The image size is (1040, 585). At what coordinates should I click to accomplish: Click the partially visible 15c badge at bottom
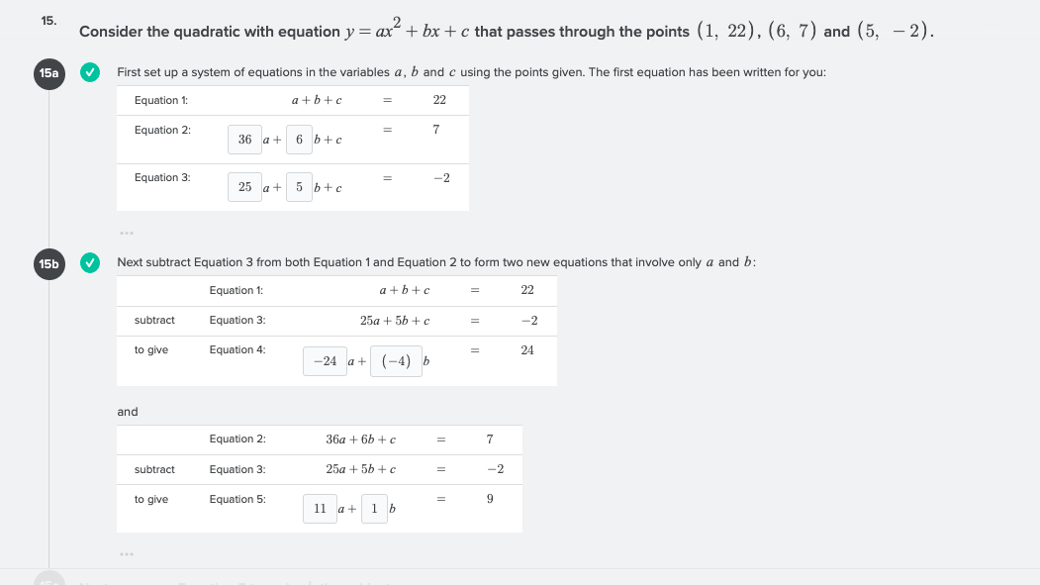tap(48, 582)
